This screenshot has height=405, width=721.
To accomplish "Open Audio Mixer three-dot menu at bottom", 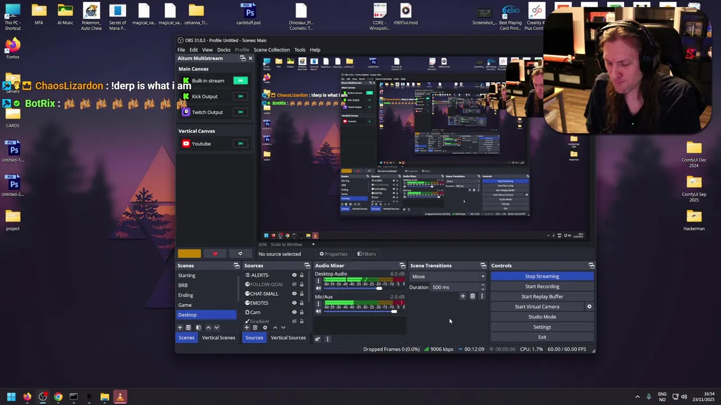I will click(x=327, y=339).
